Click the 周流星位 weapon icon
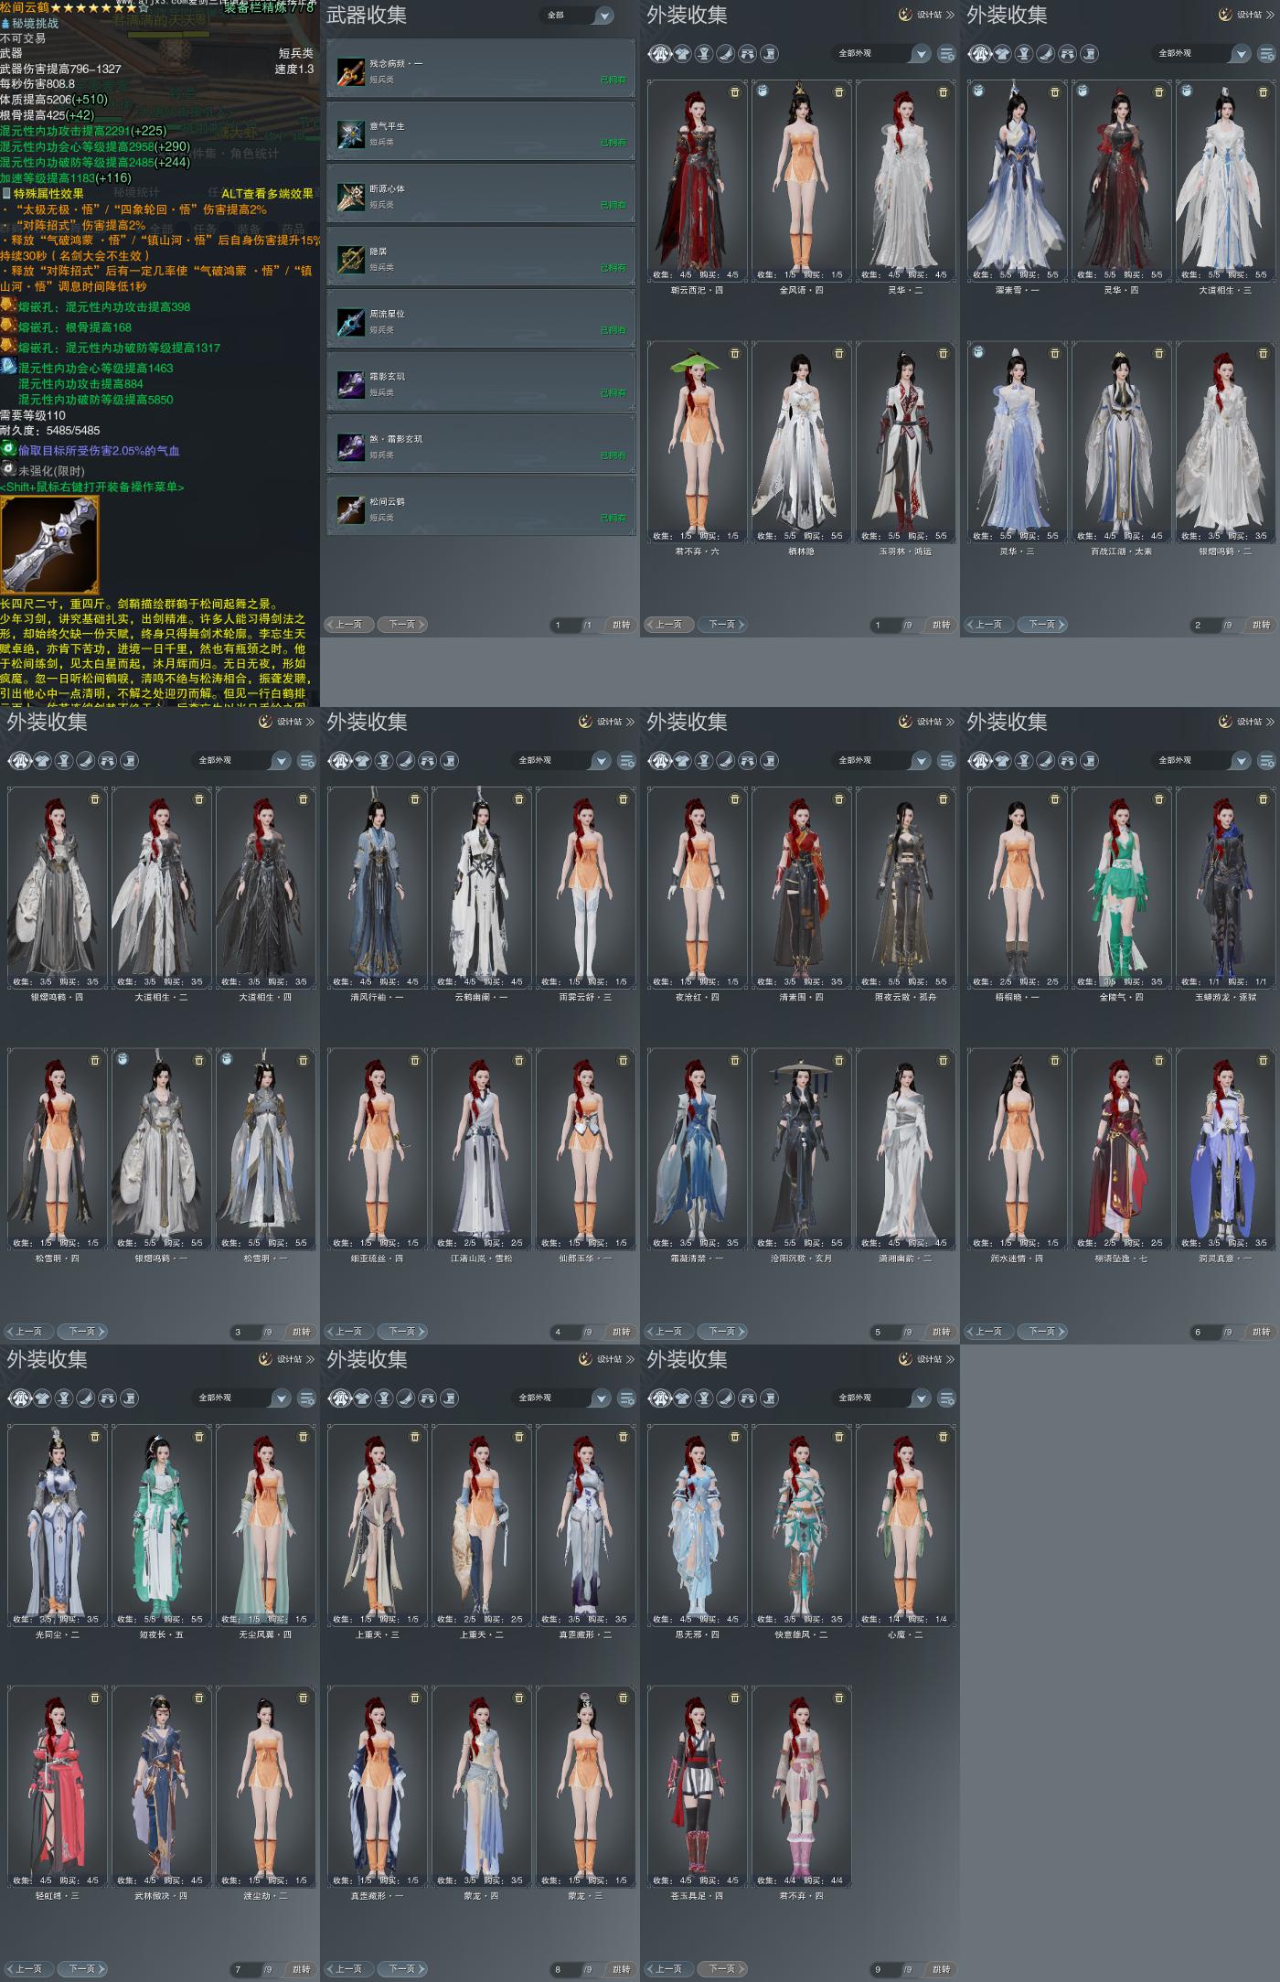This screenshot has width=1280, height=1982. [x=351, y=321]
